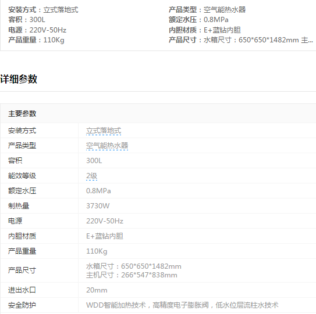Select the WDD智能加热技术 safety description text

pyautogui.click(x=182, y=305)
